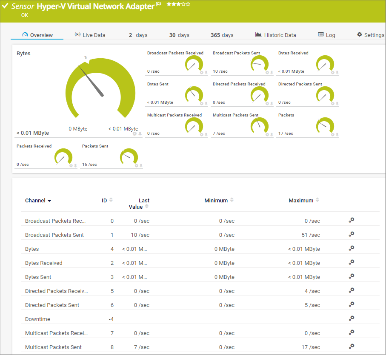Viewport: 386px width, 355px height.
Task: Sort table by Channel column arrow
Action: 49,201
